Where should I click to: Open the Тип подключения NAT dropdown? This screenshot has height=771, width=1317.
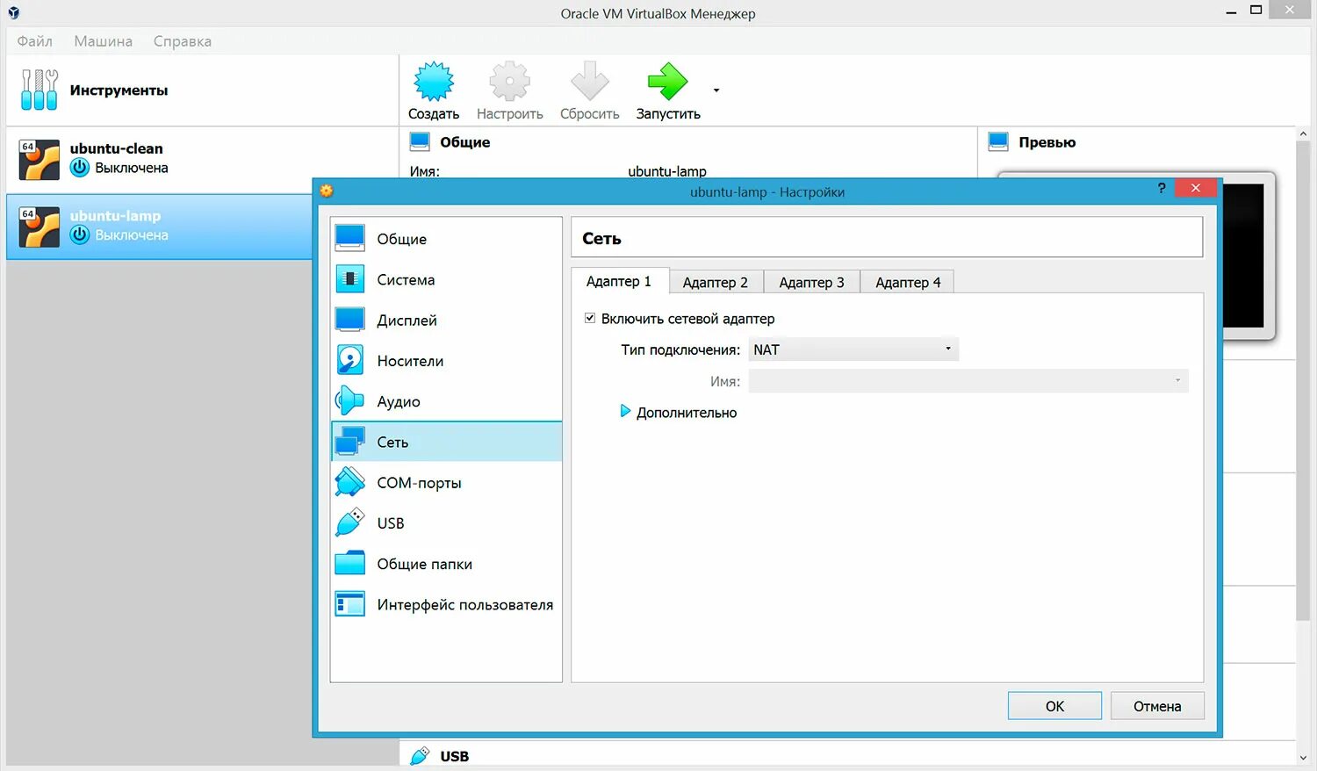[853, 349]
